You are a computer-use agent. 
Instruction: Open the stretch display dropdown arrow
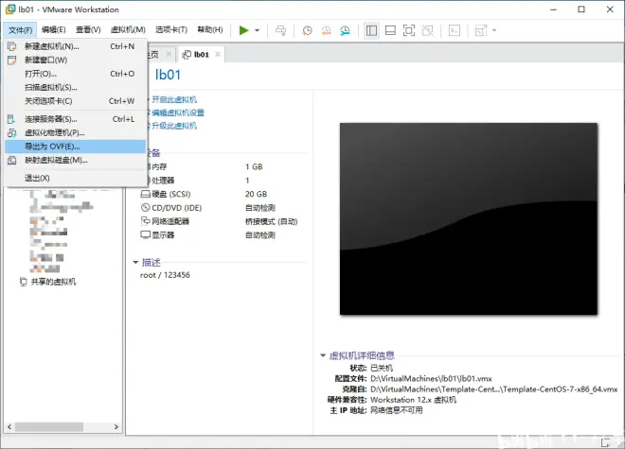(x=494, y=30)
